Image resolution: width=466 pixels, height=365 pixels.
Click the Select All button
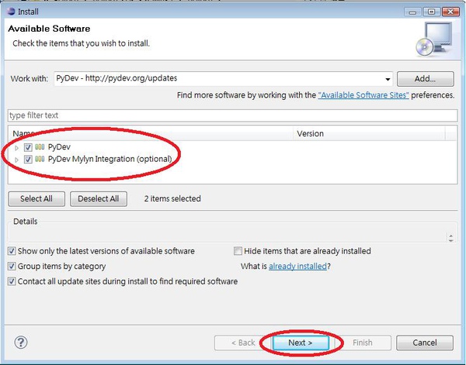click(37, 198)
